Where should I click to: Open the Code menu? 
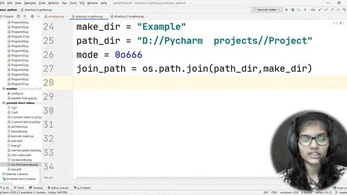pos(42,3)
